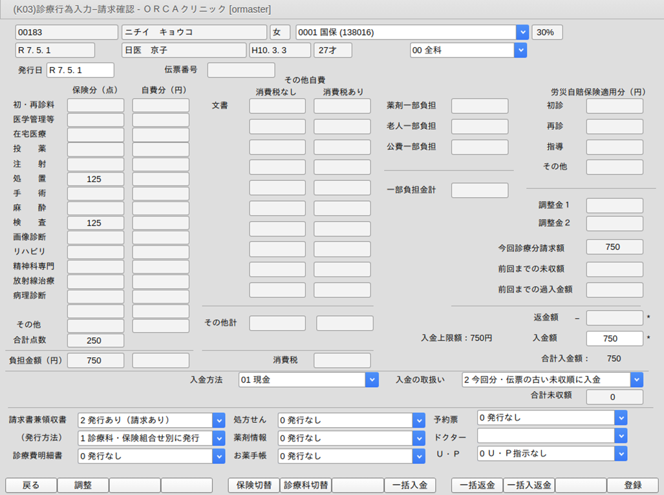Switch insurance with 保険切替 button
The image size is (664, 495).
coord(253,485)
